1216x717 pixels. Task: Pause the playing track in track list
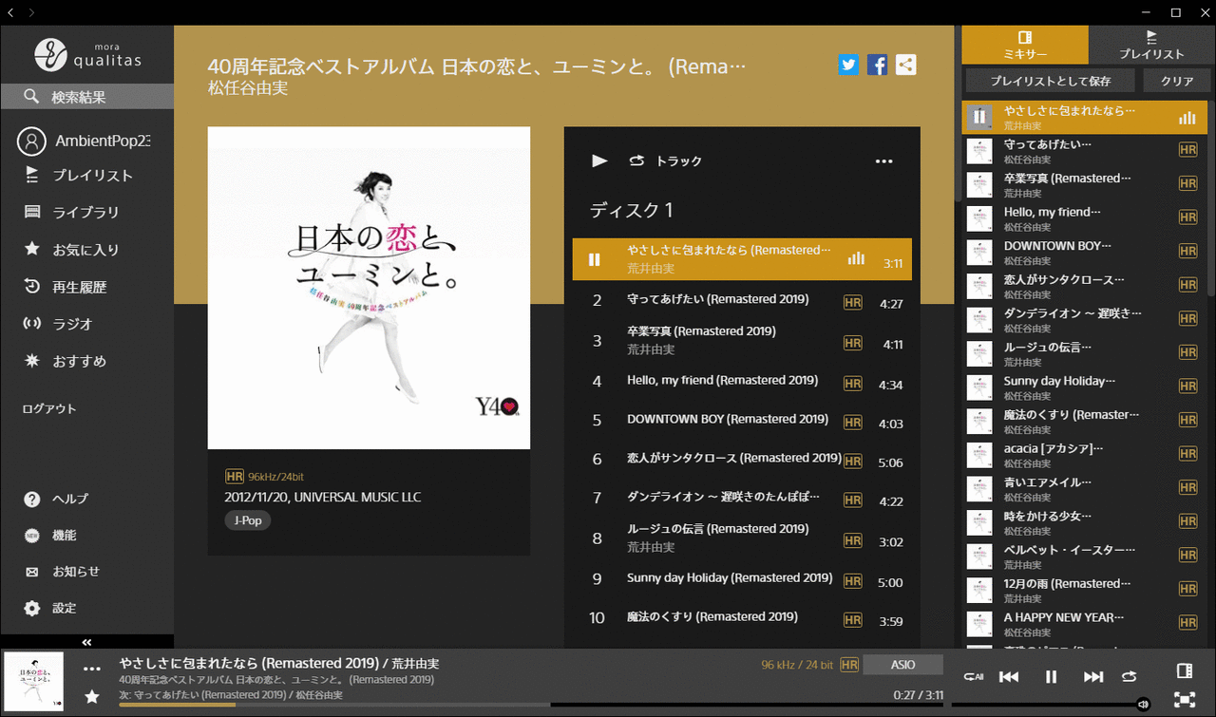click(x=595, y=259)
